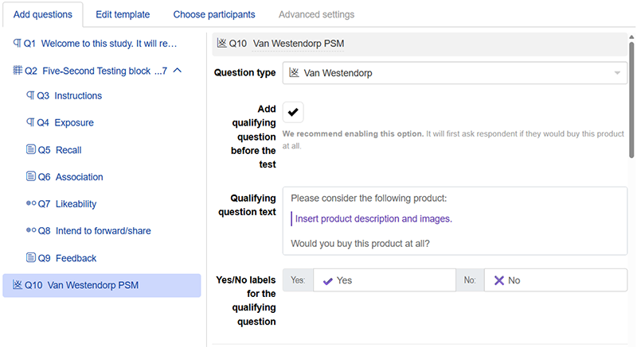Viewport: 637px width, 347px height.
Task: Click the chart icon inside the Question type dropdown
Action: click(x=294, y=72)
